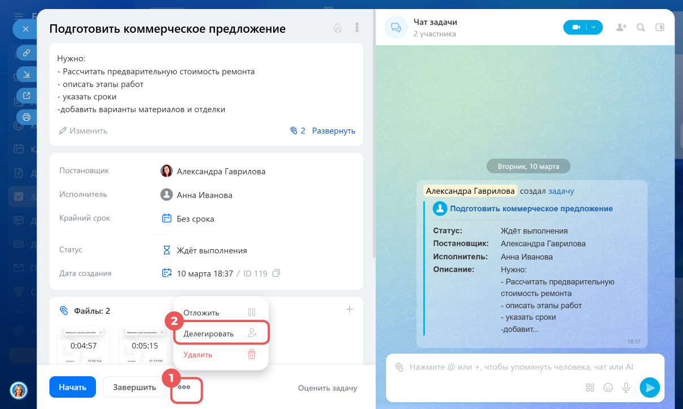683x409 pixels.
Task: Toggle the chat sidebar panel icon
Action: [x=660, y=27]
